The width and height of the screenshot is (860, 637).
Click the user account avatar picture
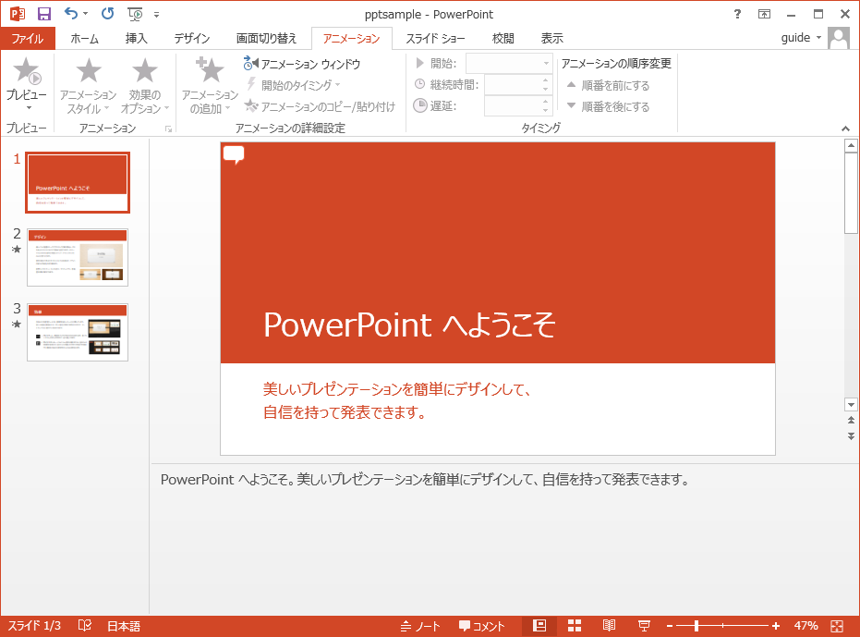[x=839, y=38]
